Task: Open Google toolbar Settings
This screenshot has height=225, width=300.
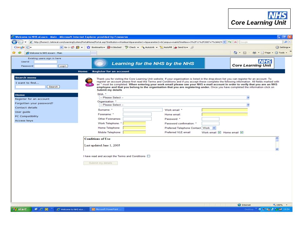Action: pos(283,47)
